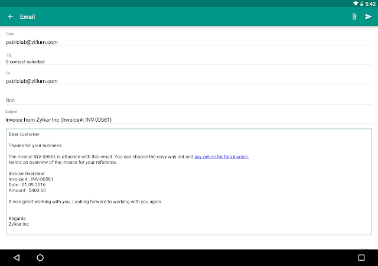
Task: Place cursor on the Dear customer line
Action: tap(24, 134)
